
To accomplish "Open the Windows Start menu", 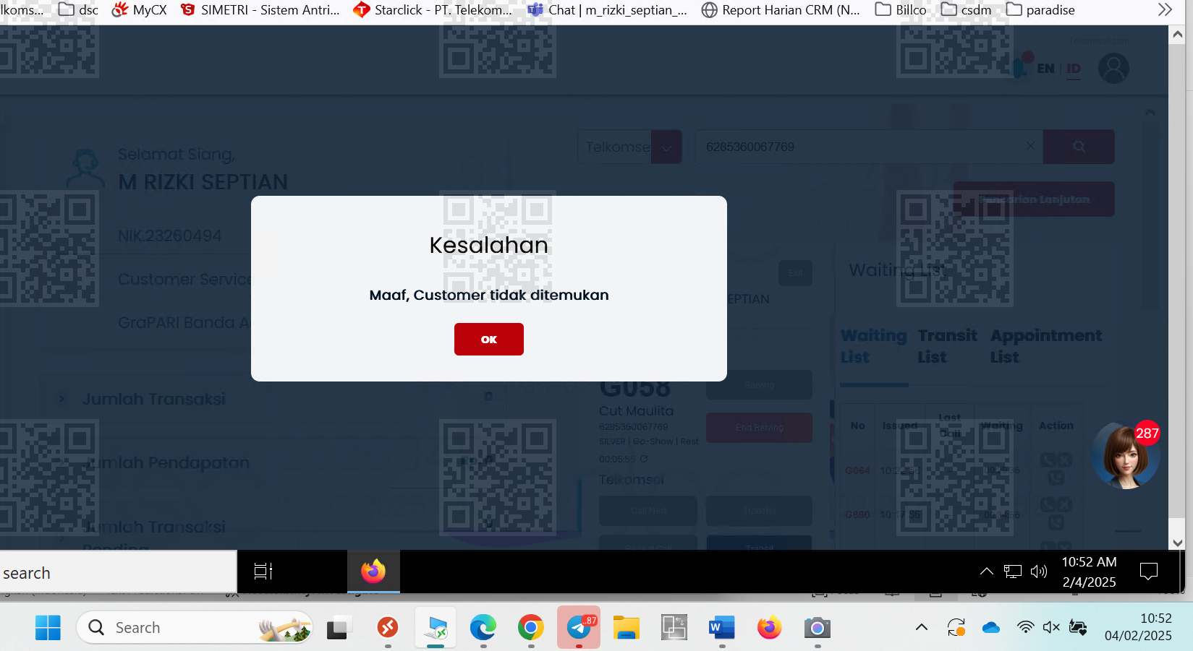I will (x=48, y=628).
